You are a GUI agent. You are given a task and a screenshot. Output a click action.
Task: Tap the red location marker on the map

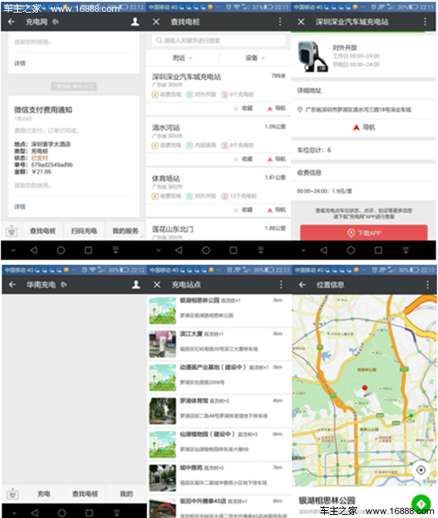click(x=364, y=388)
